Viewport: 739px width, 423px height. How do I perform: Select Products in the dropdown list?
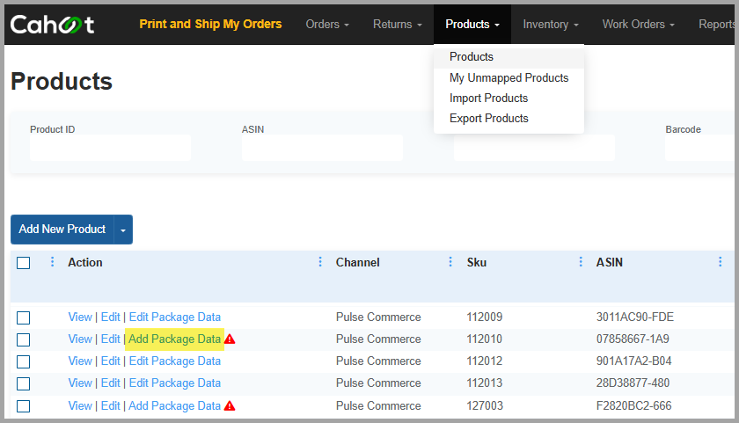[509, 57]
